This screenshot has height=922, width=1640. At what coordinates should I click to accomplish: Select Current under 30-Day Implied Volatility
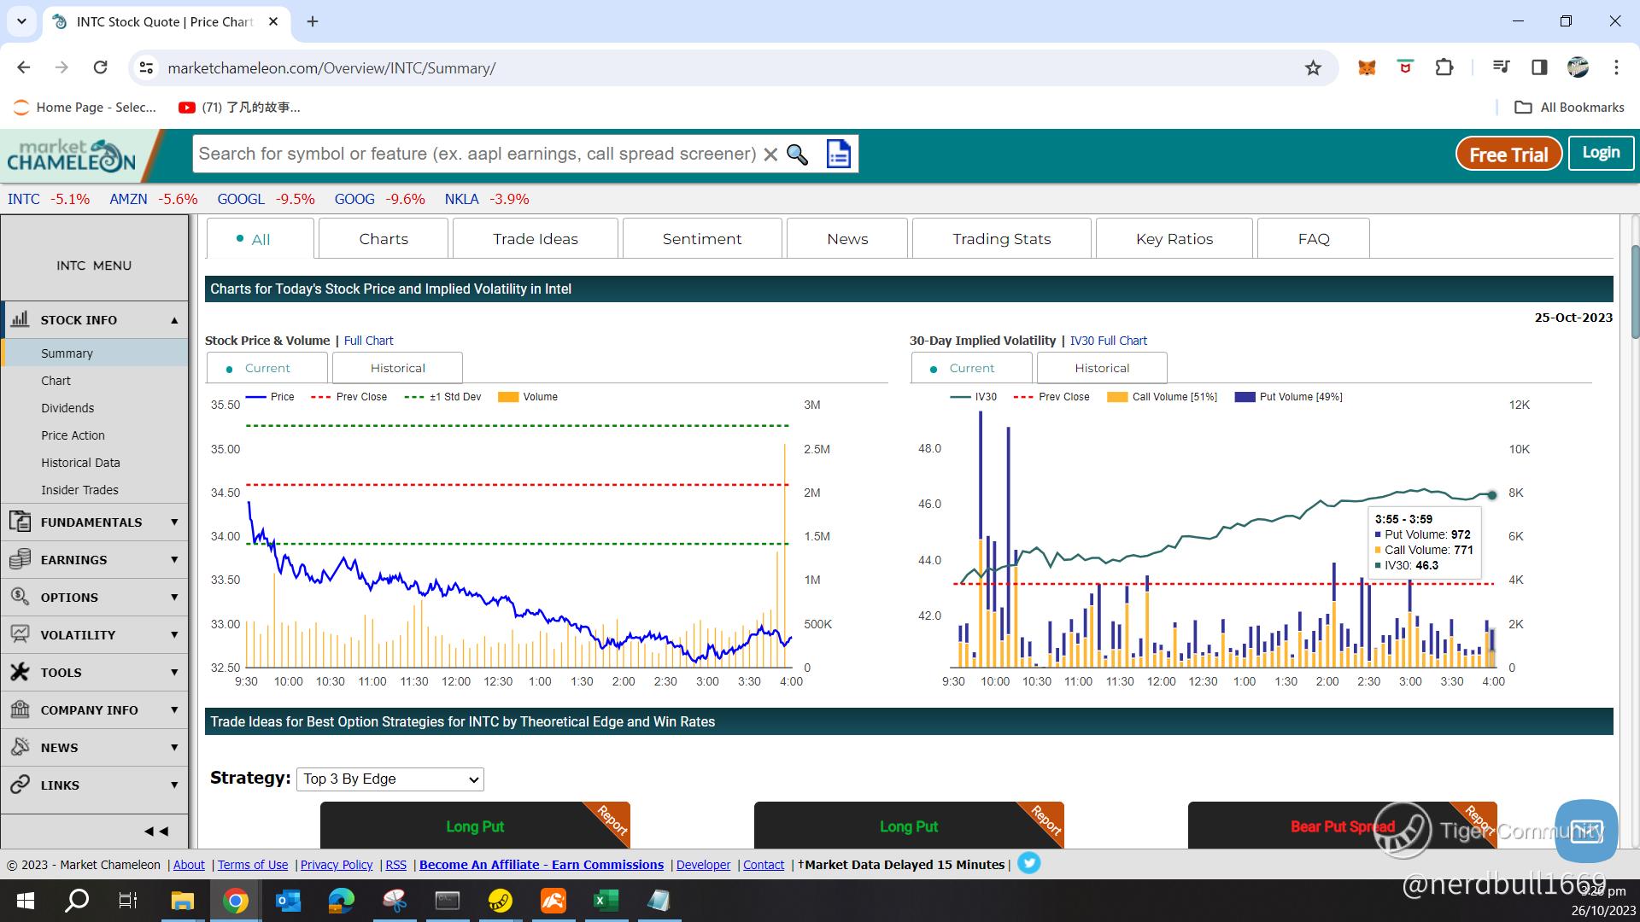(971, 368)
